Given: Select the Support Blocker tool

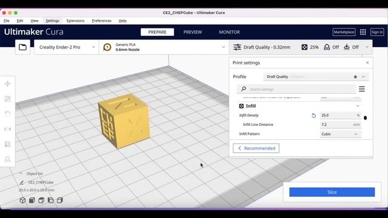Looking at the screenshot, I should click(8, 159).
